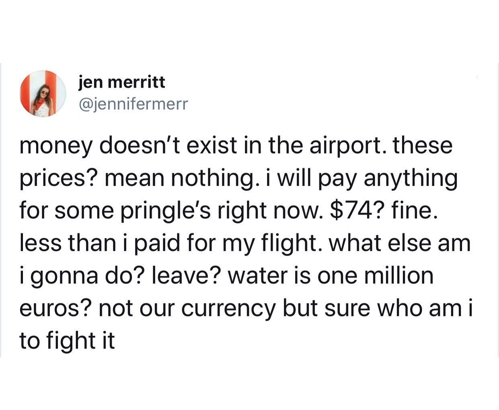Screen dimensions: 499x410
Task: Click the word 'money' starting the tweet
Action: point(56,146)
